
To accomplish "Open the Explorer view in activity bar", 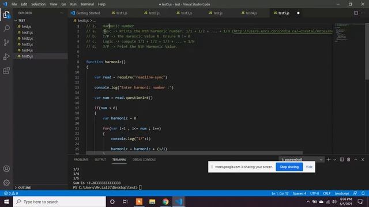I will tap(6, 15).
